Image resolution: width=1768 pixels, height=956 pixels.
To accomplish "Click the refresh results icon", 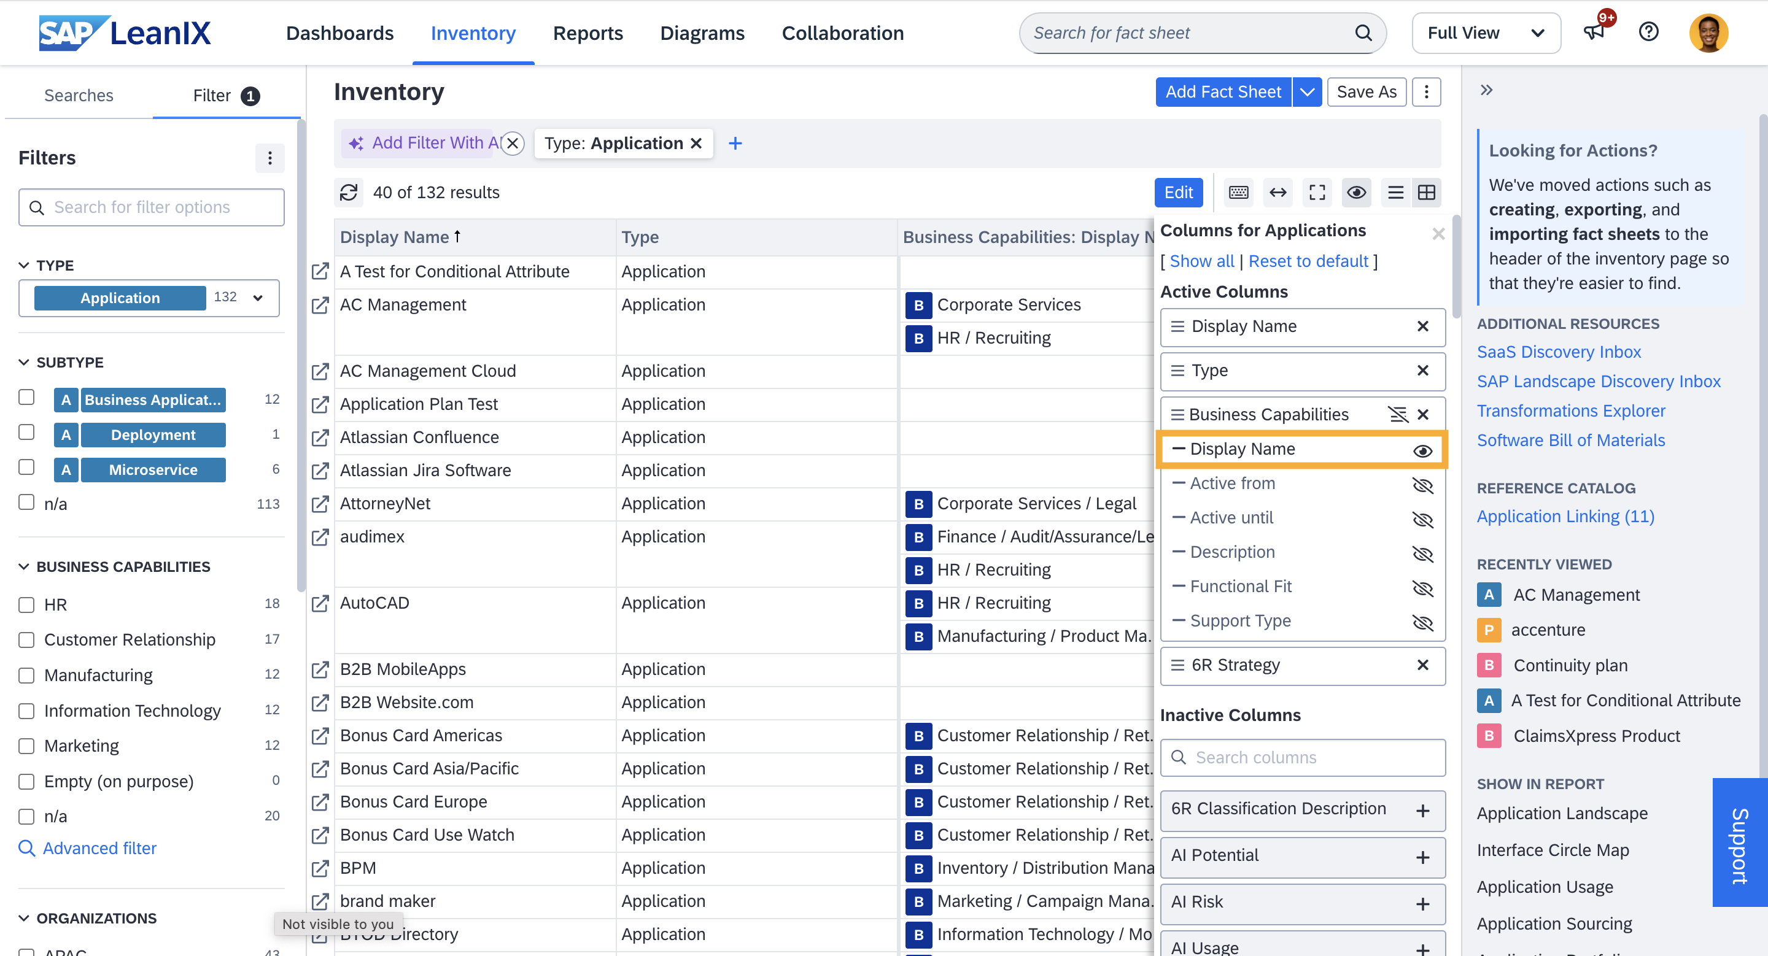I will (349, 193).
